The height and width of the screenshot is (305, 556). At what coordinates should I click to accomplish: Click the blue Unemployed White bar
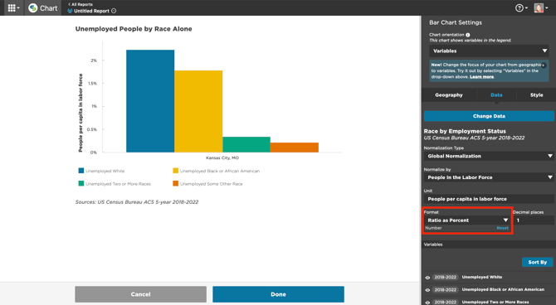point(150,101)
